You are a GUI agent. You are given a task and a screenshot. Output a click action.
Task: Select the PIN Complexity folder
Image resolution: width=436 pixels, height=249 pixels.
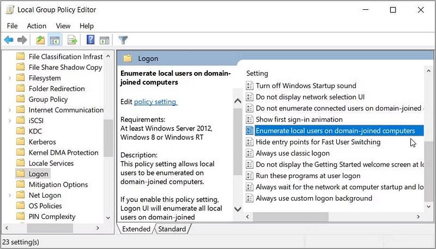tap(52, 216)
